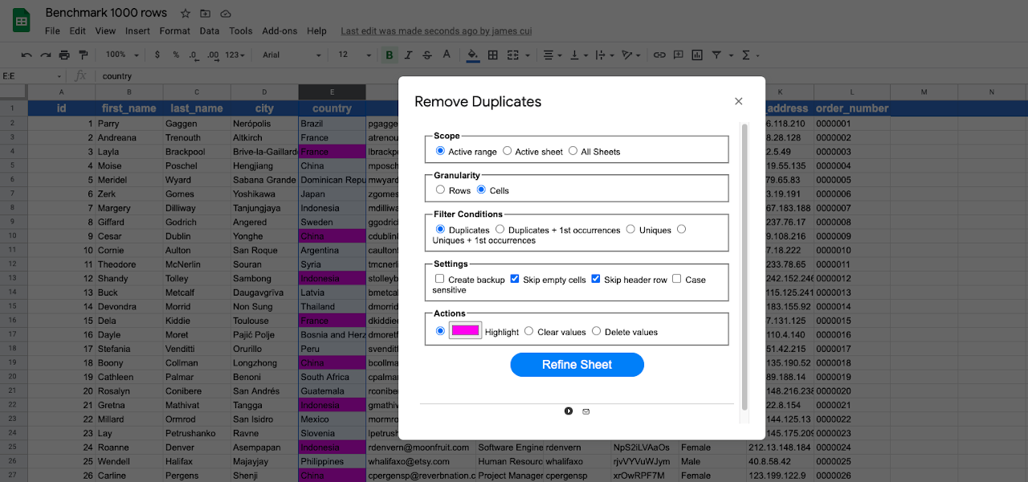Enable Create backup checkbox
This screenshot has width=1028, height=482.
(439, 279)
